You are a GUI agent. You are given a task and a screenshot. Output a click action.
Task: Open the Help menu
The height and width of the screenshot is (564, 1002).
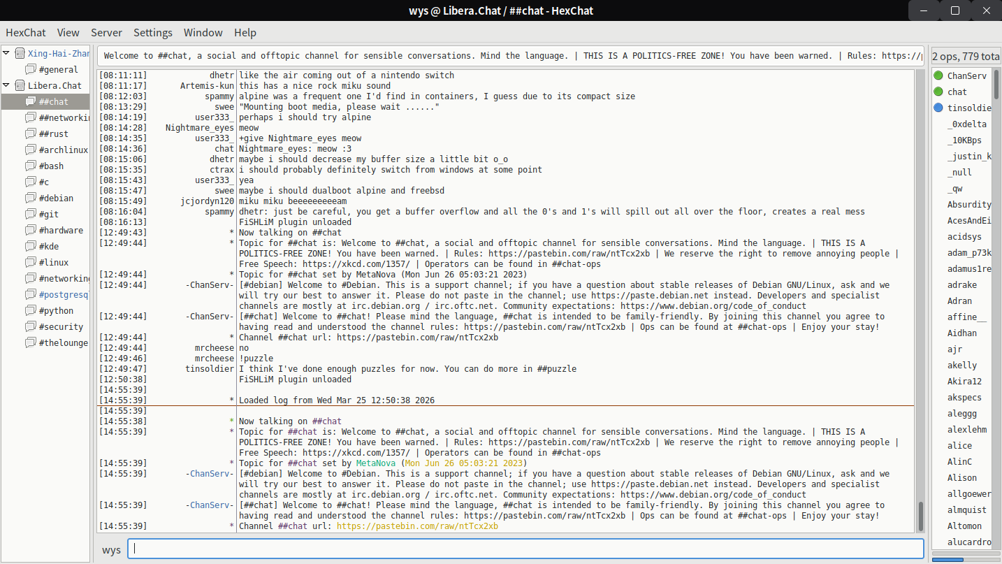click(x=245, y=32)
